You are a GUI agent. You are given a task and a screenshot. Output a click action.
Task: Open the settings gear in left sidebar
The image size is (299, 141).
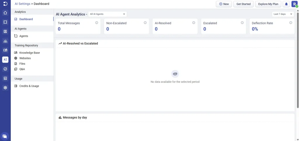coord(5,87)
